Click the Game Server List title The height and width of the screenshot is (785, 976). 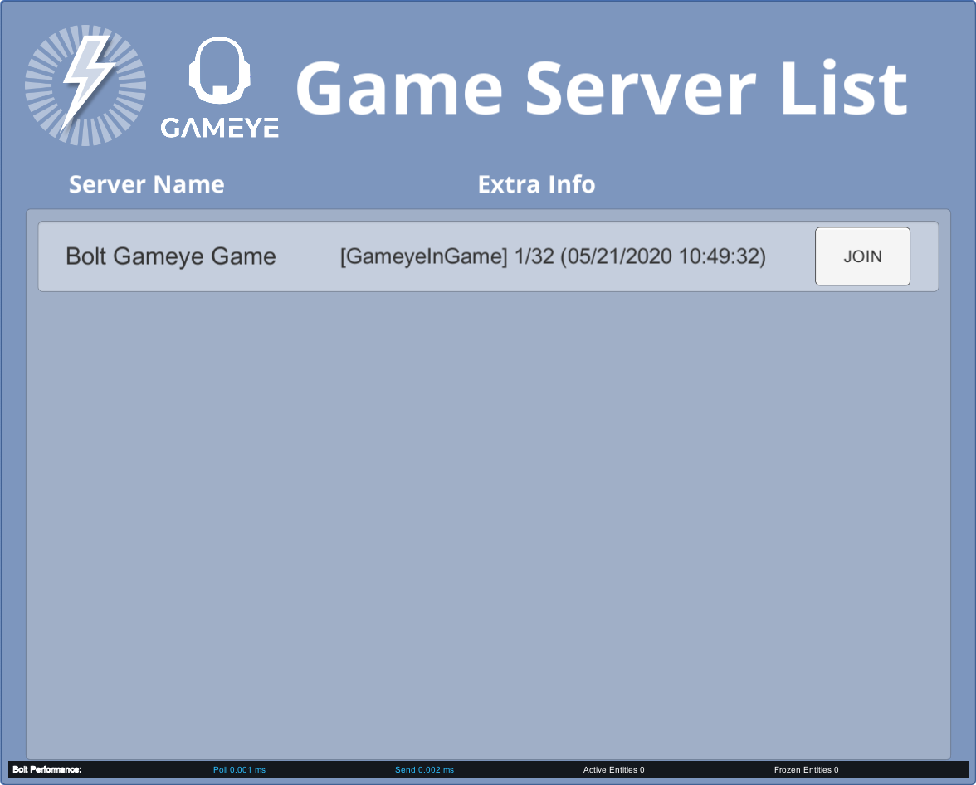point(601,87)
